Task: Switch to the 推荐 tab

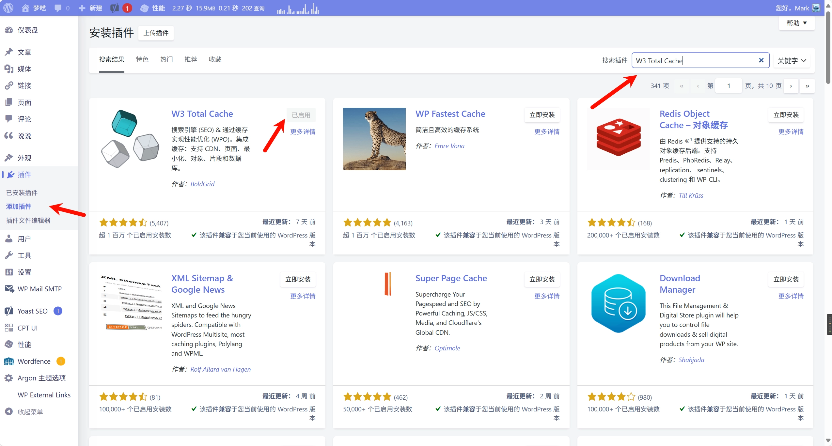Action: (x=191, y=59)
